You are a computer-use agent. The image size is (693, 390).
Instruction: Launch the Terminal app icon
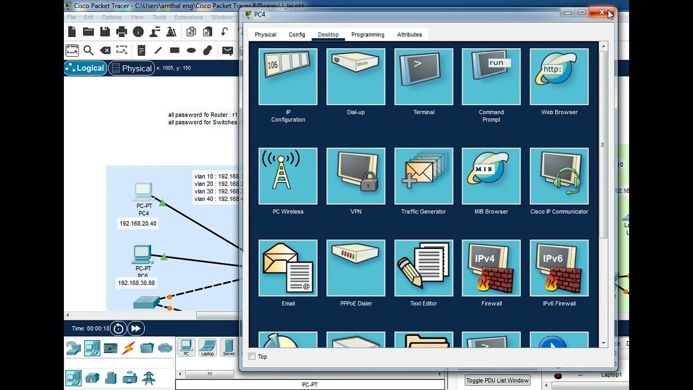(423, 77)
